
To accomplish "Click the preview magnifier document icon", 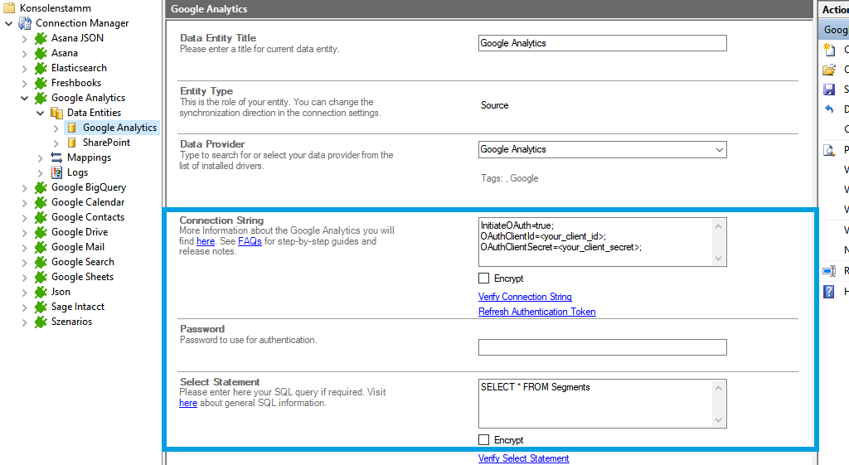I will 828,150.
